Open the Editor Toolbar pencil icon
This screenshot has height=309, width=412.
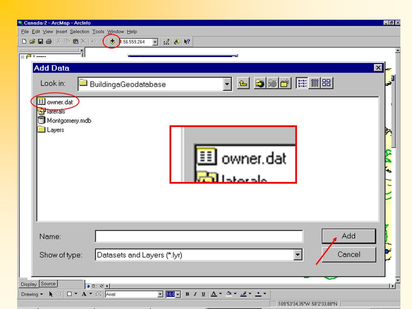point(167,42)
